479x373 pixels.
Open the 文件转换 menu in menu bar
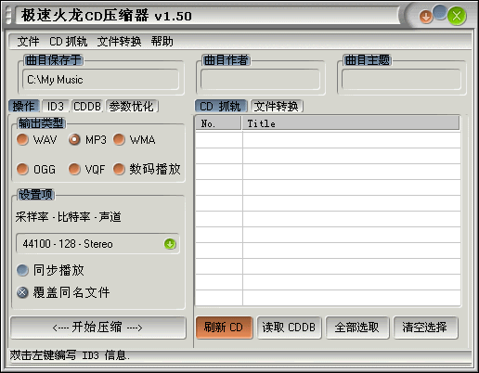tap(119, 42)
